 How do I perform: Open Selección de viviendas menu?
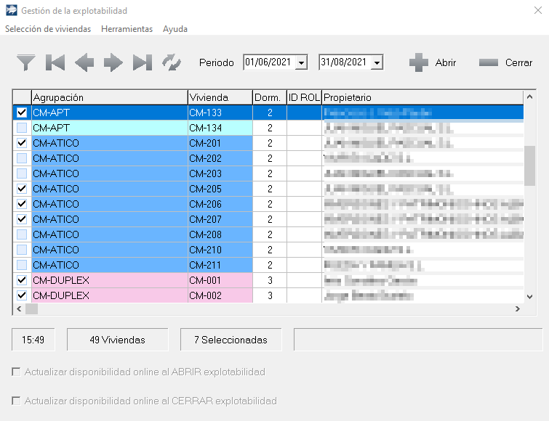(x=48, y=29)
